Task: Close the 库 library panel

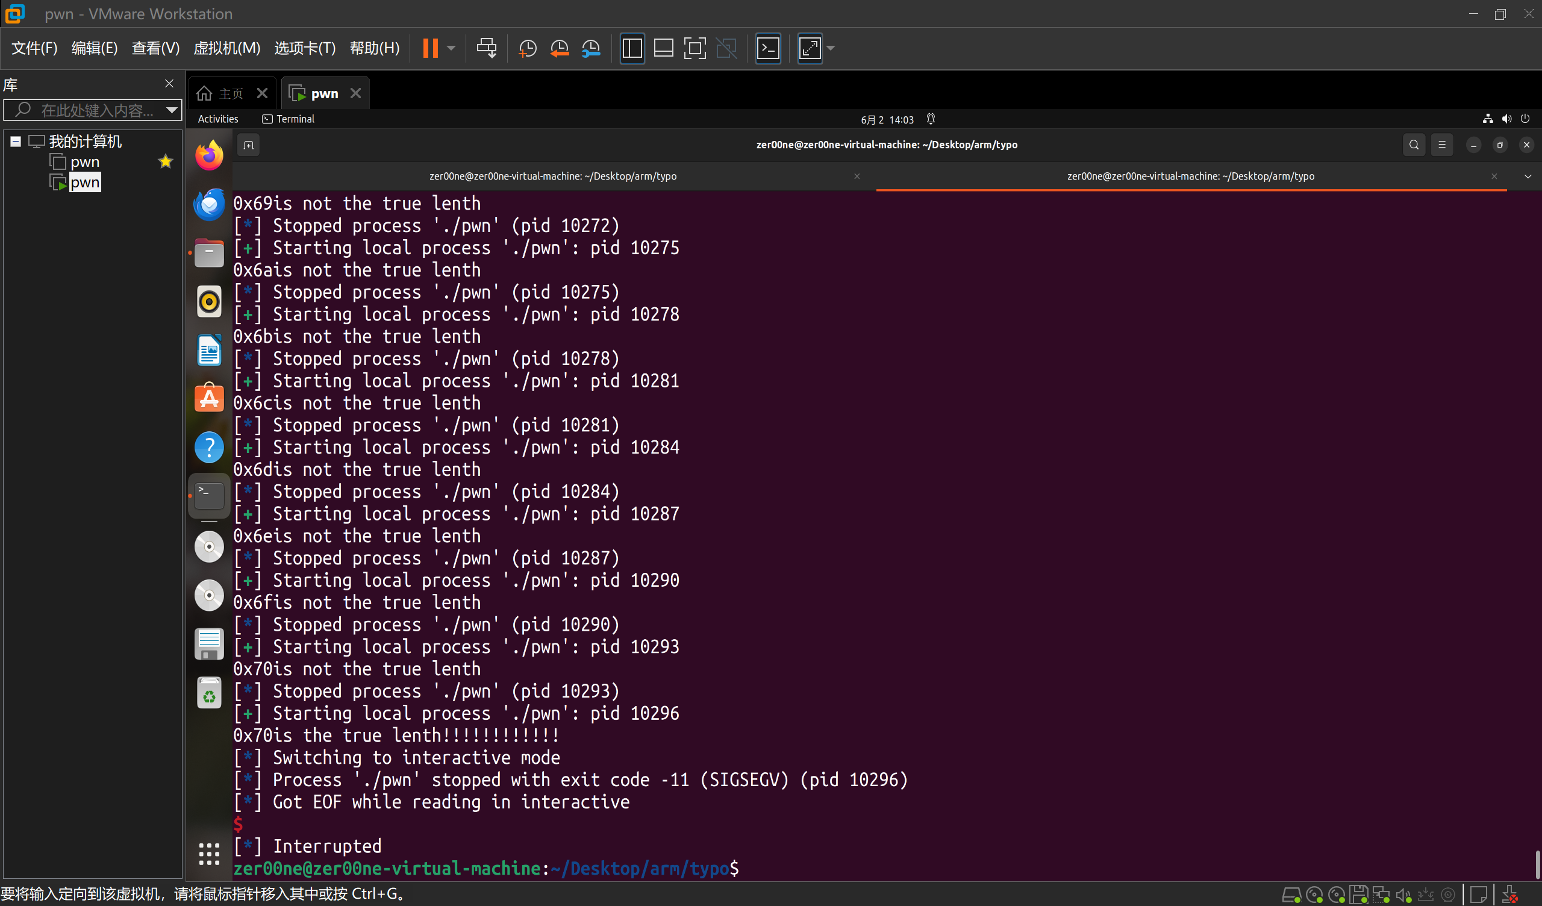Action: 169,83
